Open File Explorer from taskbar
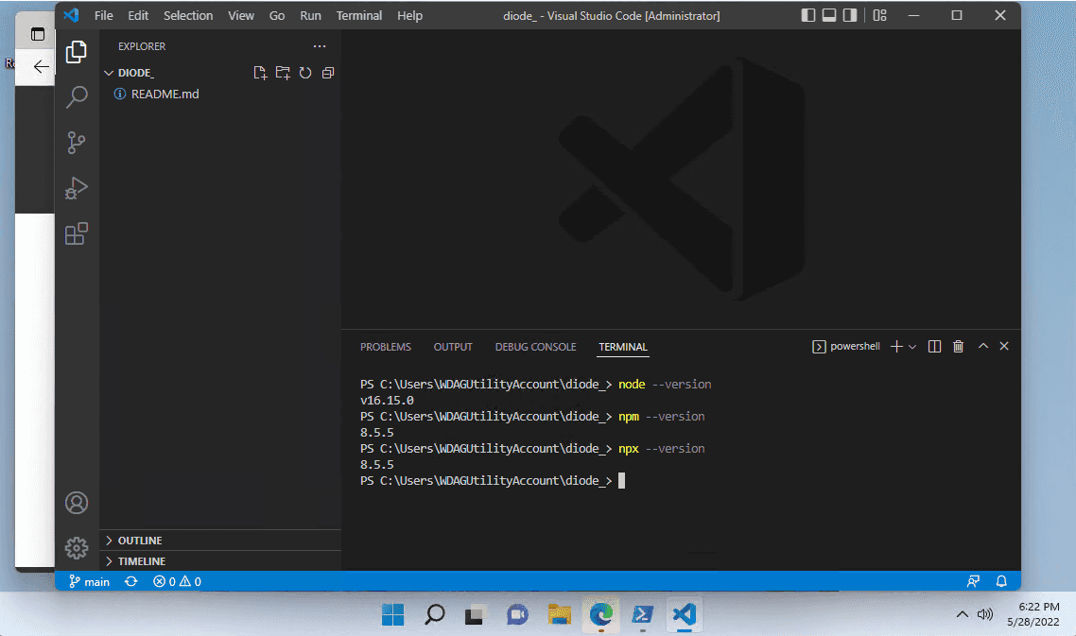The width and height of the screenshot is (1076, 636). [x=559, y=614]
